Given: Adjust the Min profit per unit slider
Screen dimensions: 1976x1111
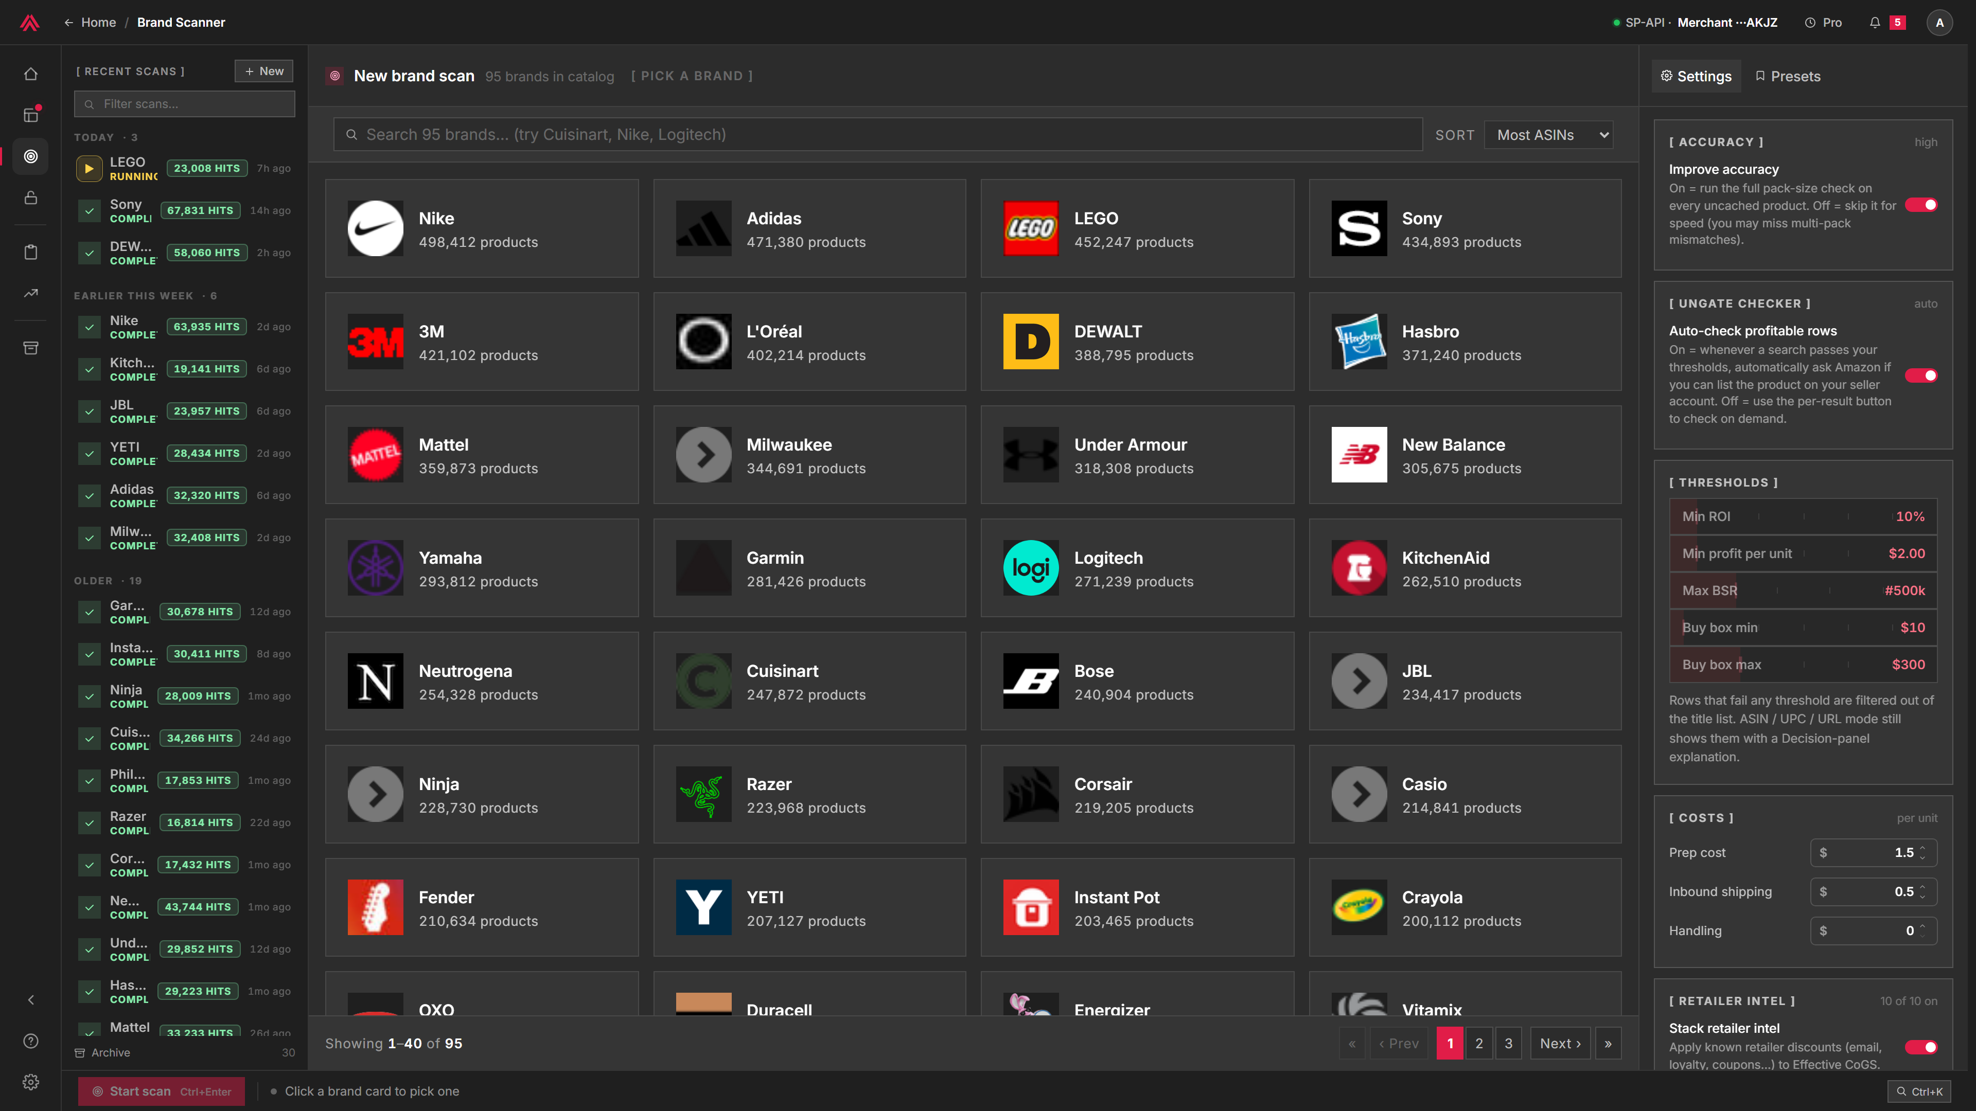Looking at the screenshot, I should click(x=1803, y=553).
